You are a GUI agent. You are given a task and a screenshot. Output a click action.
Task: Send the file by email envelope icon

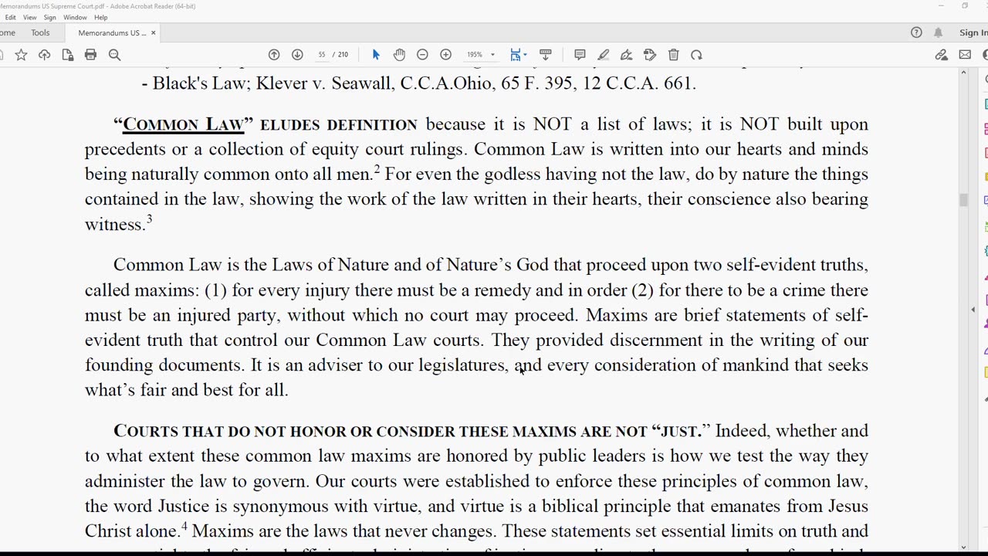[965, 55]
